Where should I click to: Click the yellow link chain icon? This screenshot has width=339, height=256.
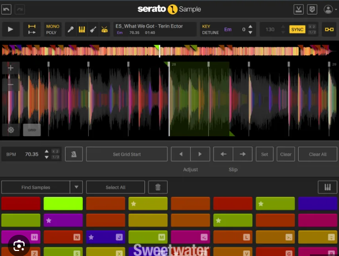tap(329, 30)
